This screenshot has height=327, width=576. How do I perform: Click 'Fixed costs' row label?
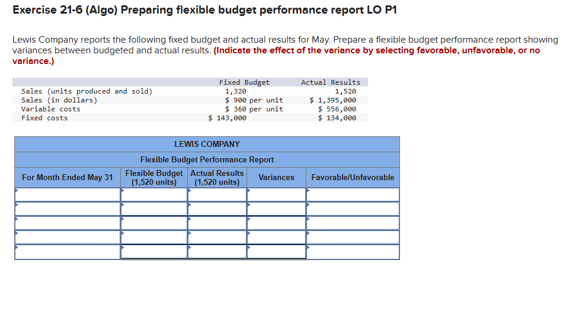click(x=44, y=118)
